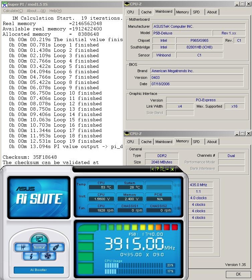The height and width of the screenshot is (280, 252).
Task: Click the memory type field 'DDR2'
Action: [162, 156]
